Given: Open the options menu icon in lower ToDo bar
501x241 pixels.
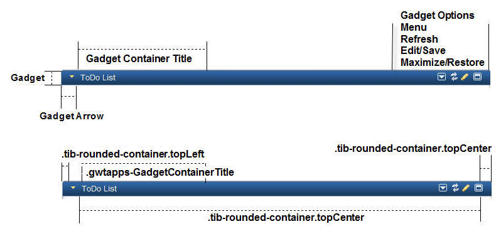Looking at the screenshot, I should [x=443, y=188].
